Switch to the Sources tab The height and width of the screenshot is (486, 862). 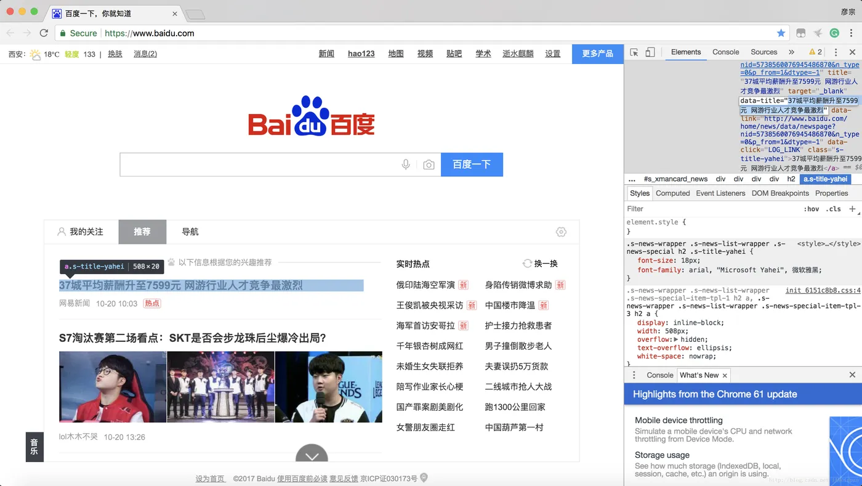pyautogui.click(x=764, y=52)
